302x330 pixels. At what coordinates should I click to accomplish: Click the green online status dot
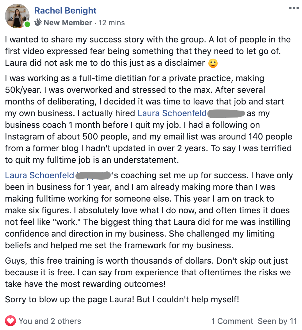[27, 24]
